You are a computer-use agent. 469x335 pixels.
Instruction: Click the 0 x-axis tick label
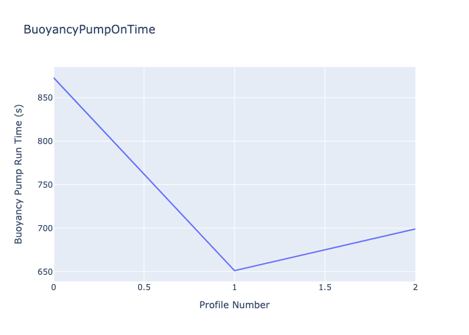[x=54, y=287]
